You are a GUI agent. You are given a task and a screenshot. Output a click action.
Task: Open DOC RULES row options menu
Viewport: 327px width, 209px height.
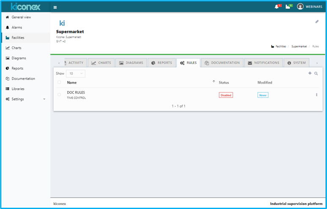316,95
